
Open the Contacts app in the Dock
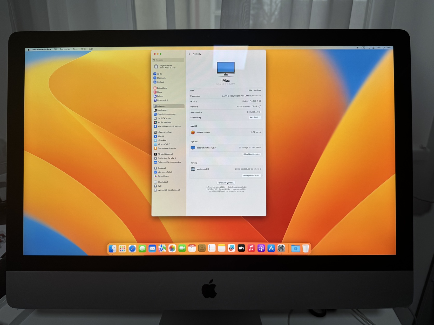tap(202, 249)
